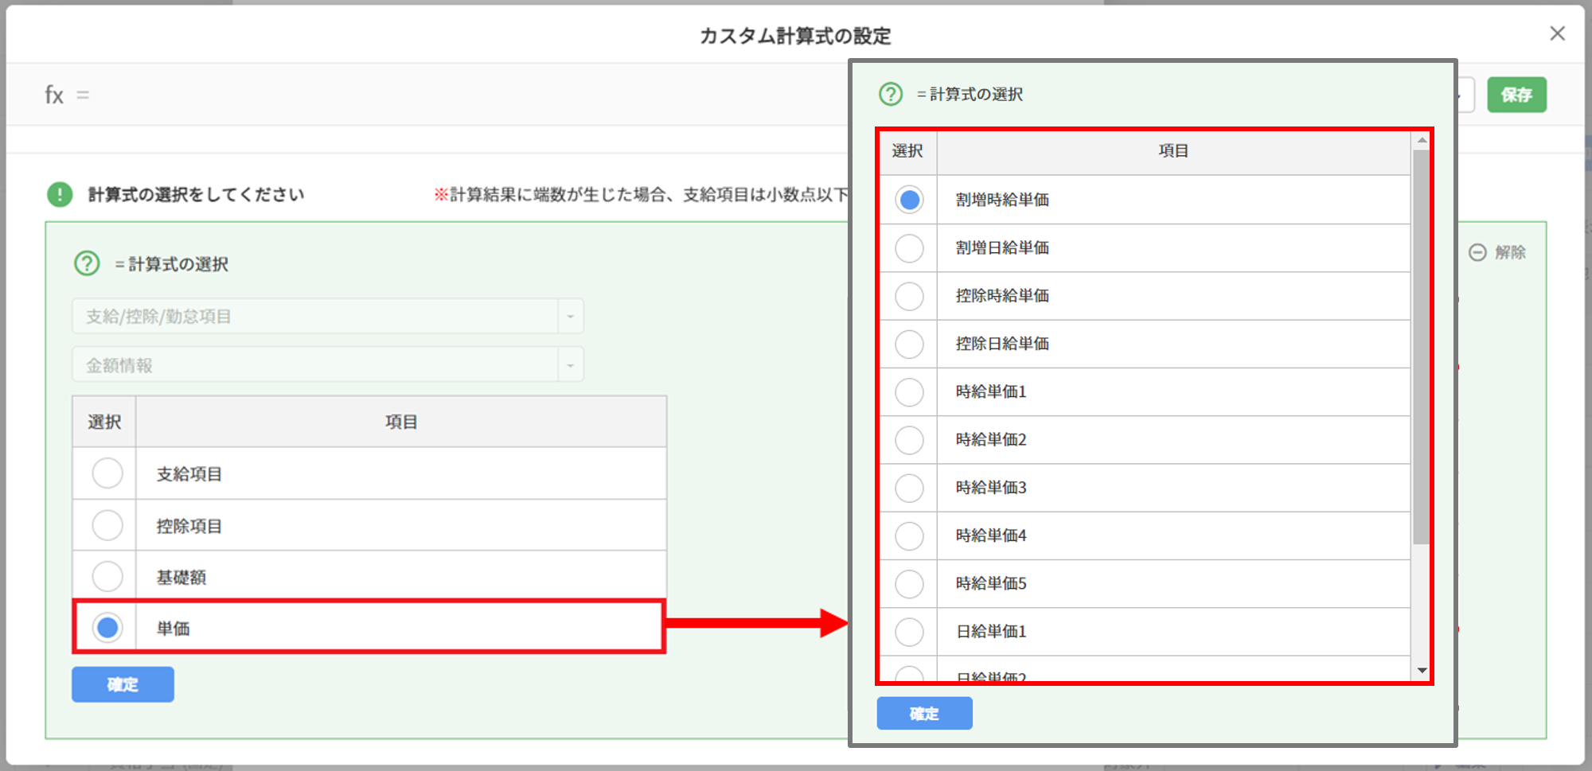Select the 控除項目 radio button
The width and height of the screenshot is (1592, 771).
tap(107, 525)
